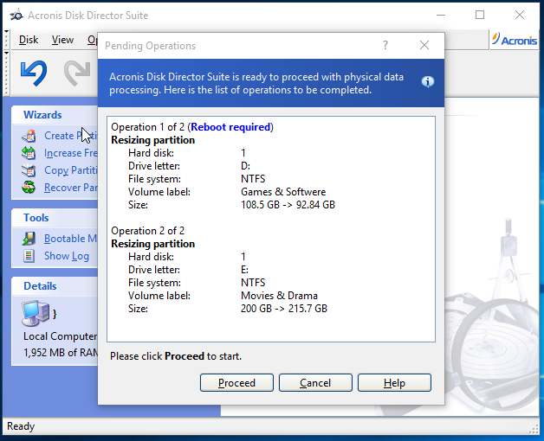544x441 pixels.
Task: Click the Recover Partition wizard icon
Action: [29, 188]
